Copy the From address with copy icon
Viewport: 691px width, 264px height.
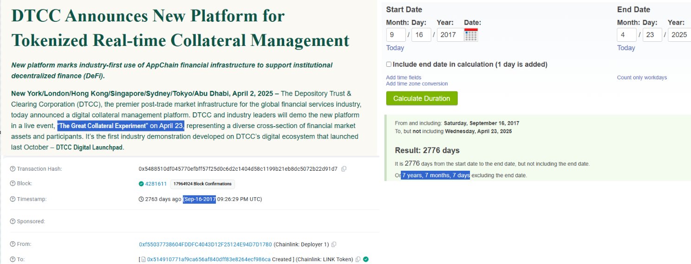[x=333, y=245]
